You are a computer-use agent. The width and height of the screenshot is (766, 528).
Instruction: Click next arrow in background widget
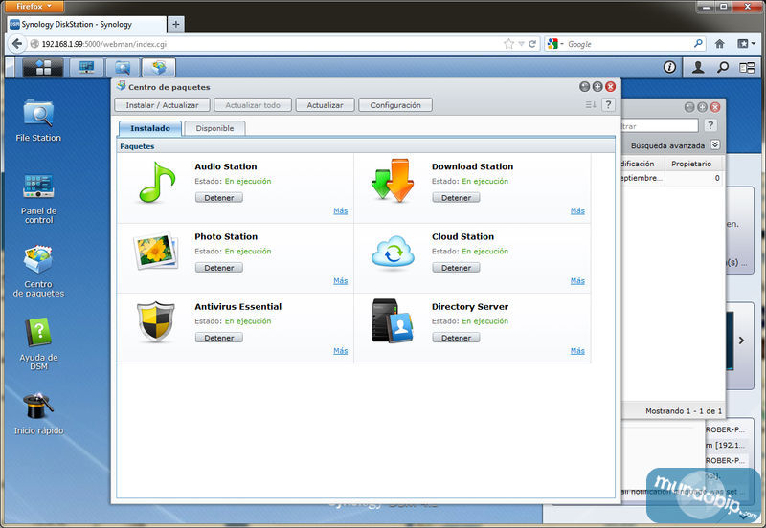(x=741, y=341)
